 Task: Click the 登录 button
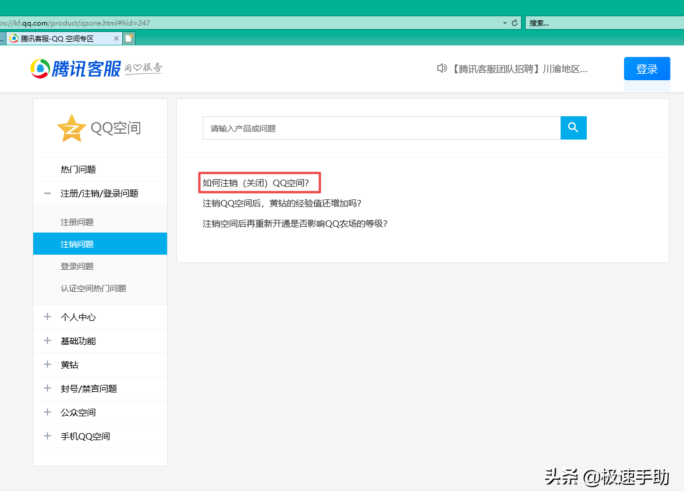coord(647,68)
